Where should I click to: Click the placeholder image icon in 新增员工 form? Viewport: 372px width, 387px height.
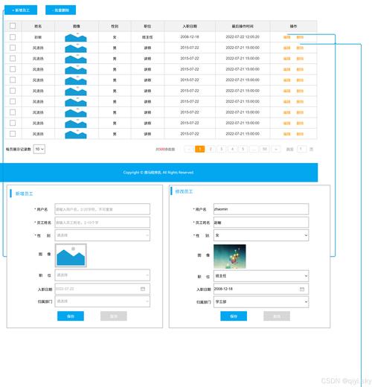pos(71,255)
